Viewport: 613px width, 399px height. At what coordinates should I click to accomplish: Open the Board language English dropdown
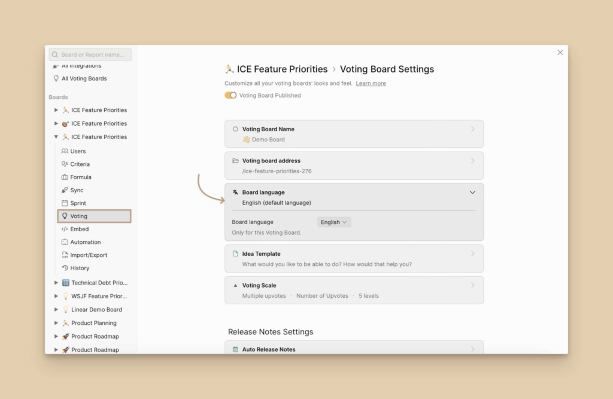click(334, 222)
